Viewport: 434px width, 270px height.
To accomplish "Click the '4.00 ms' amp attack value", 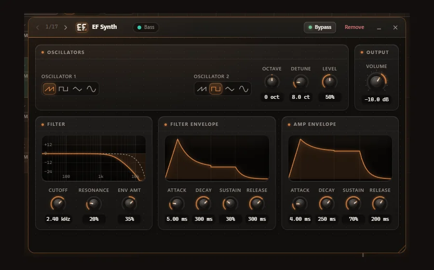I will tap(300, 219).
